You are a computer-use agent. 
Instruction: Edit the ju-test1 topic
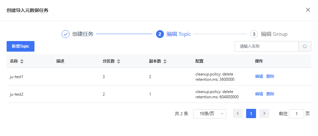pos(259,76)
